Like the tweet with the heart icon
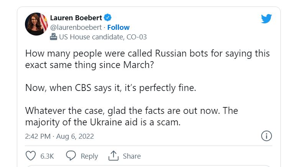This screenshot has height=167, width=303. point(30,156)
